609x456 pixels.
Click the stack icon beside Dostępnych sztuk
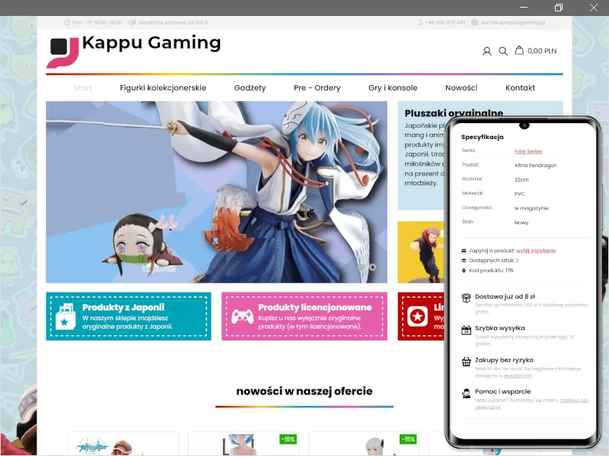[464, 261]
